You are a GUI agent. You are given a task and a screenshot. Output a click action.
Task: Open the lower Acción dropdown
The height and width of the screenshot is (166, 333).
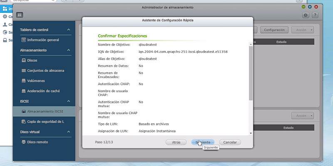coord(303,116)
